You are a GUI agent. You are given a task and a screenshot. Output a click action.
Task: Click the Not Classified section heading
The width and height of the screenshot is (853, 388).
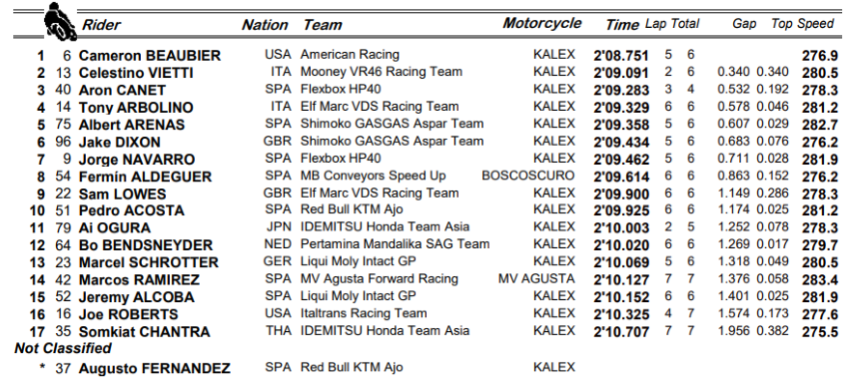coord(63,348)
